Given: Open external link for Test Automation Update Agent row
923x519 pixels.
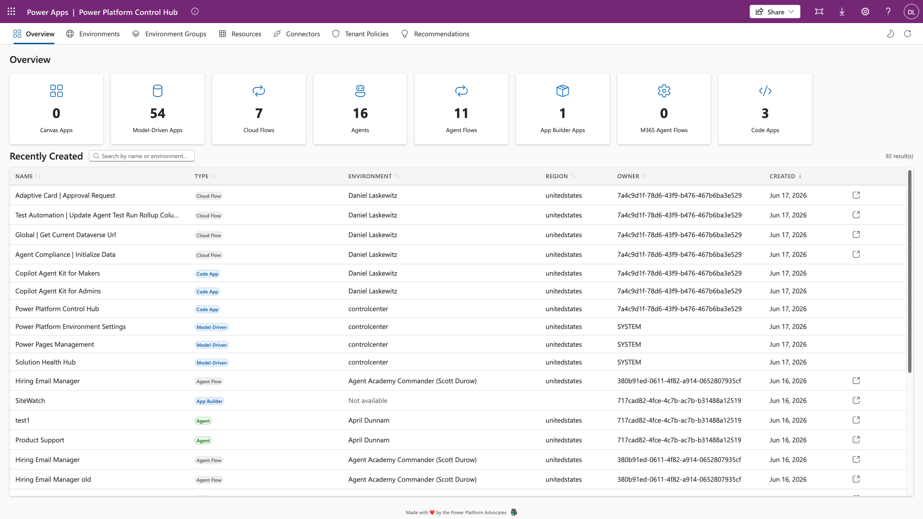Looking at the screenshot, I should 856,215.
